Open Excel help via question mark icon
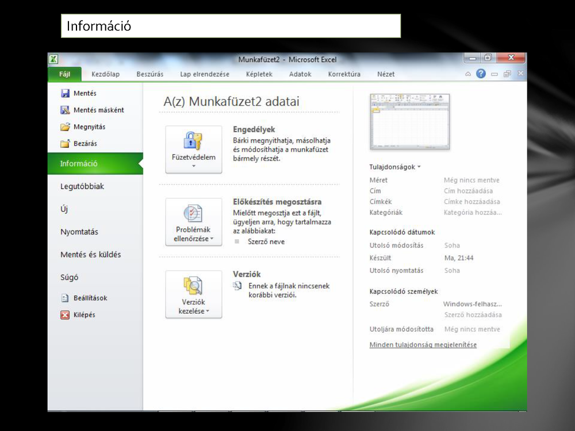 [x=481, y=74]
